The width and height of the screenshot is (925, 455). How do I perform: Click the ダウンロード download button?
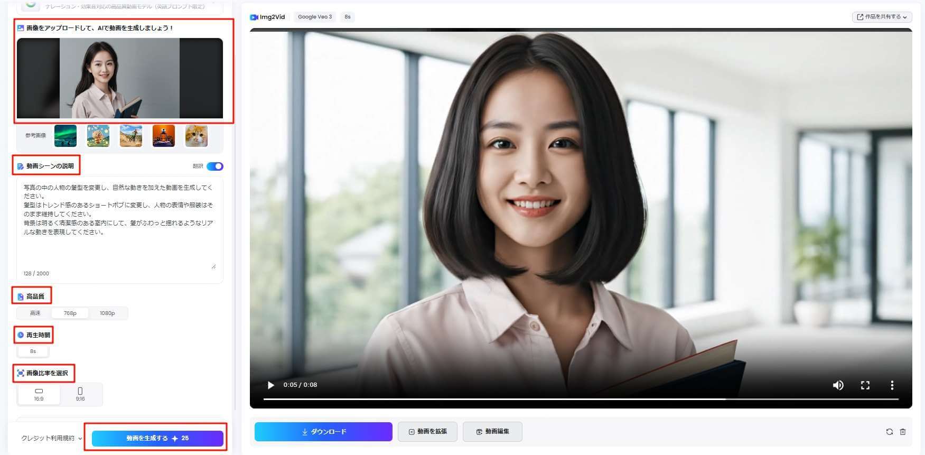tap(323, 432)
